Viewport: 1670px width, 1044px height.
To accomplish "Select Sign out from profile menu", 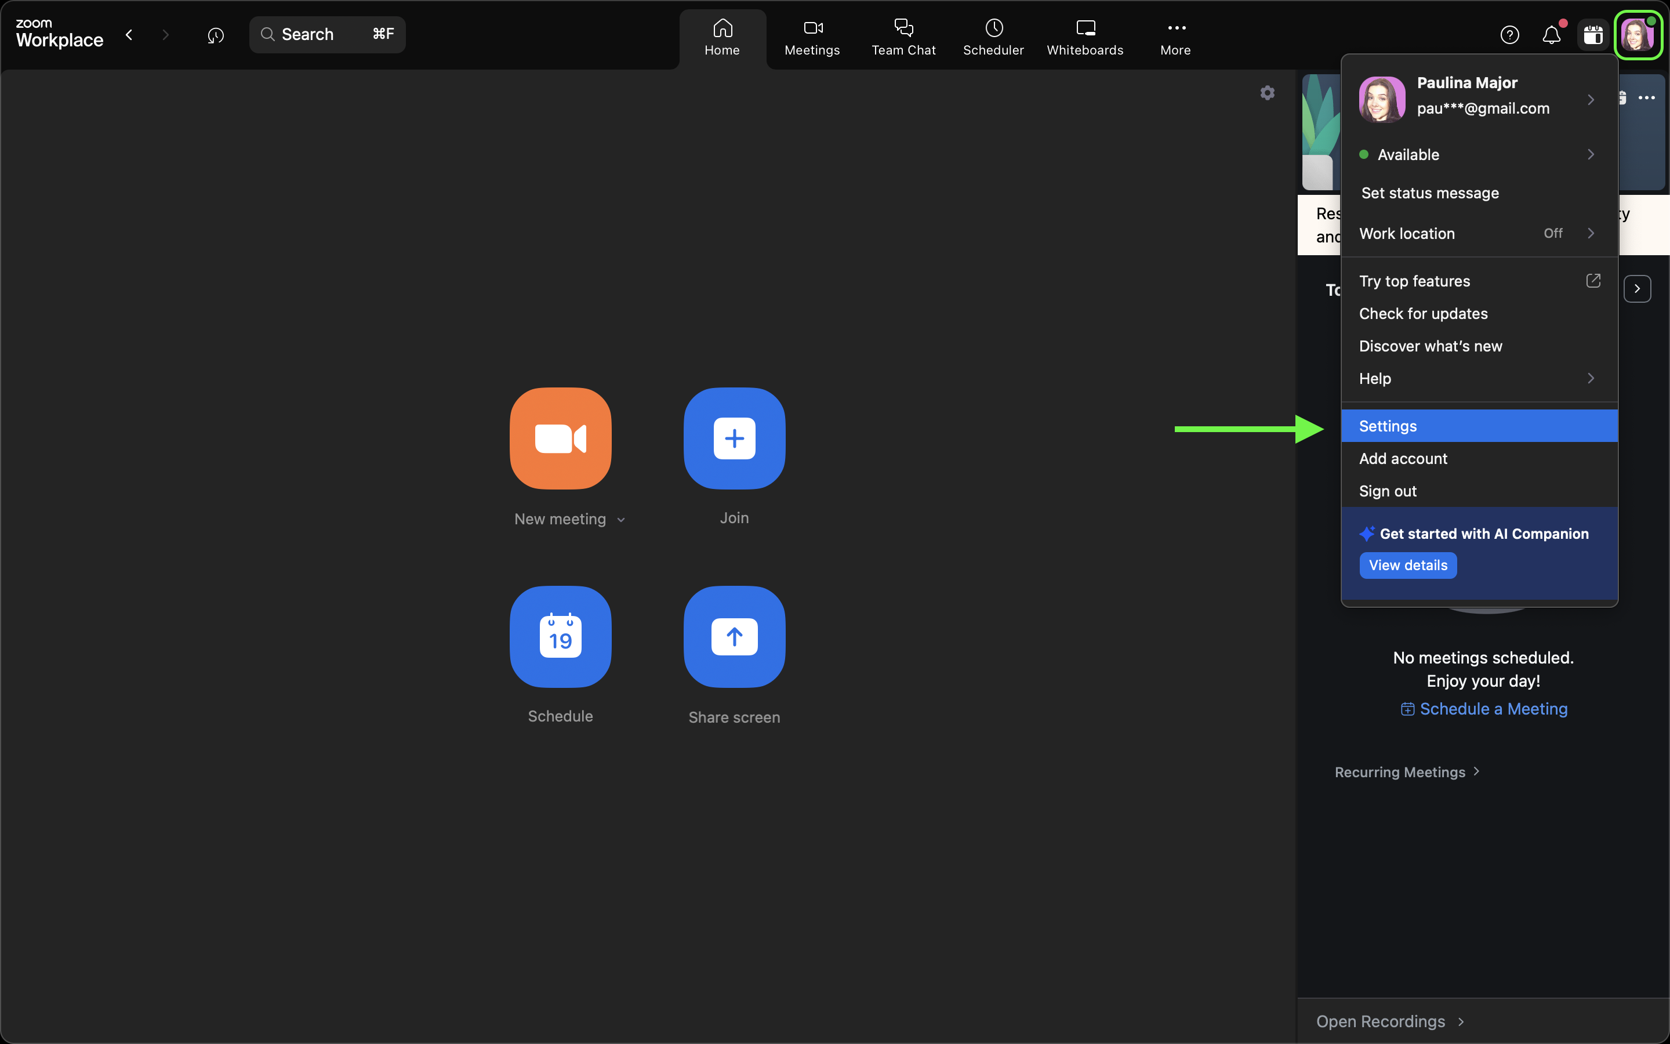I will (1386, 491).
